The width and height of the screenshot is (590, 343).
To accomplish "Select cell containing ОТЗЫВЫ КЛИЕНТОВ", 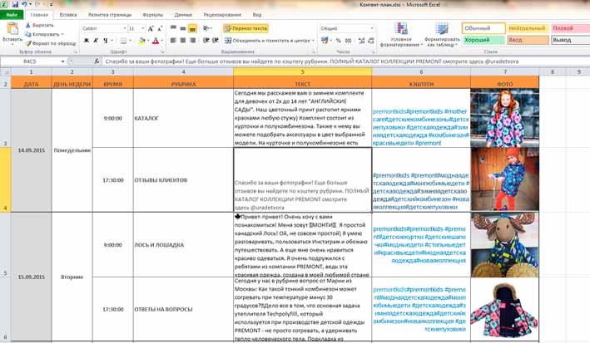I will pos(183,180).
